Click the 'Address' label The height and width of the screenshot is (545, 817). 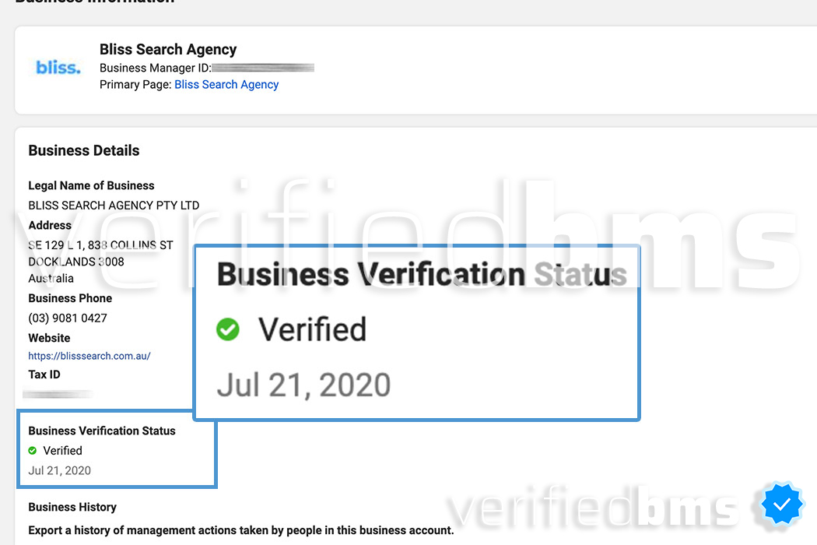pos(50,225)
